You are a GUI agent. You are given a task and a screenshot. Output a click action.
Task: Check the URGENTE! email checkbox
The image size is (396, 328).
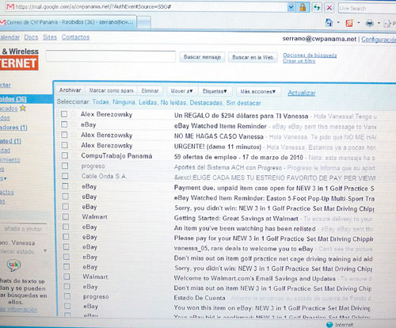tap(64, 145)
